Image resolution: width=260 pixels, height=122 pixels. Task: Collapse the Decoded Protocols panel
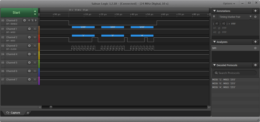click(214, 65)
